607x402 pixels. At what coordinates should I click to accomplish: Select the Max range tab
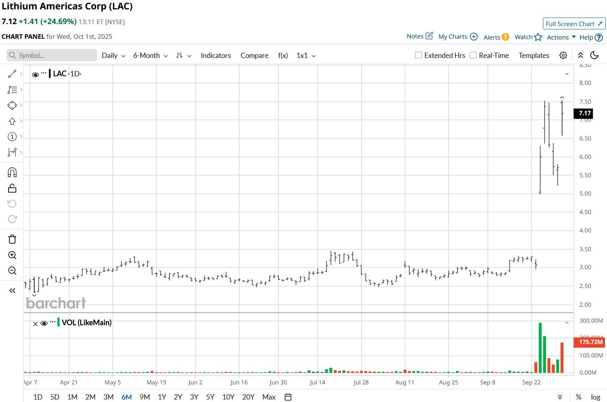[269, 397]
